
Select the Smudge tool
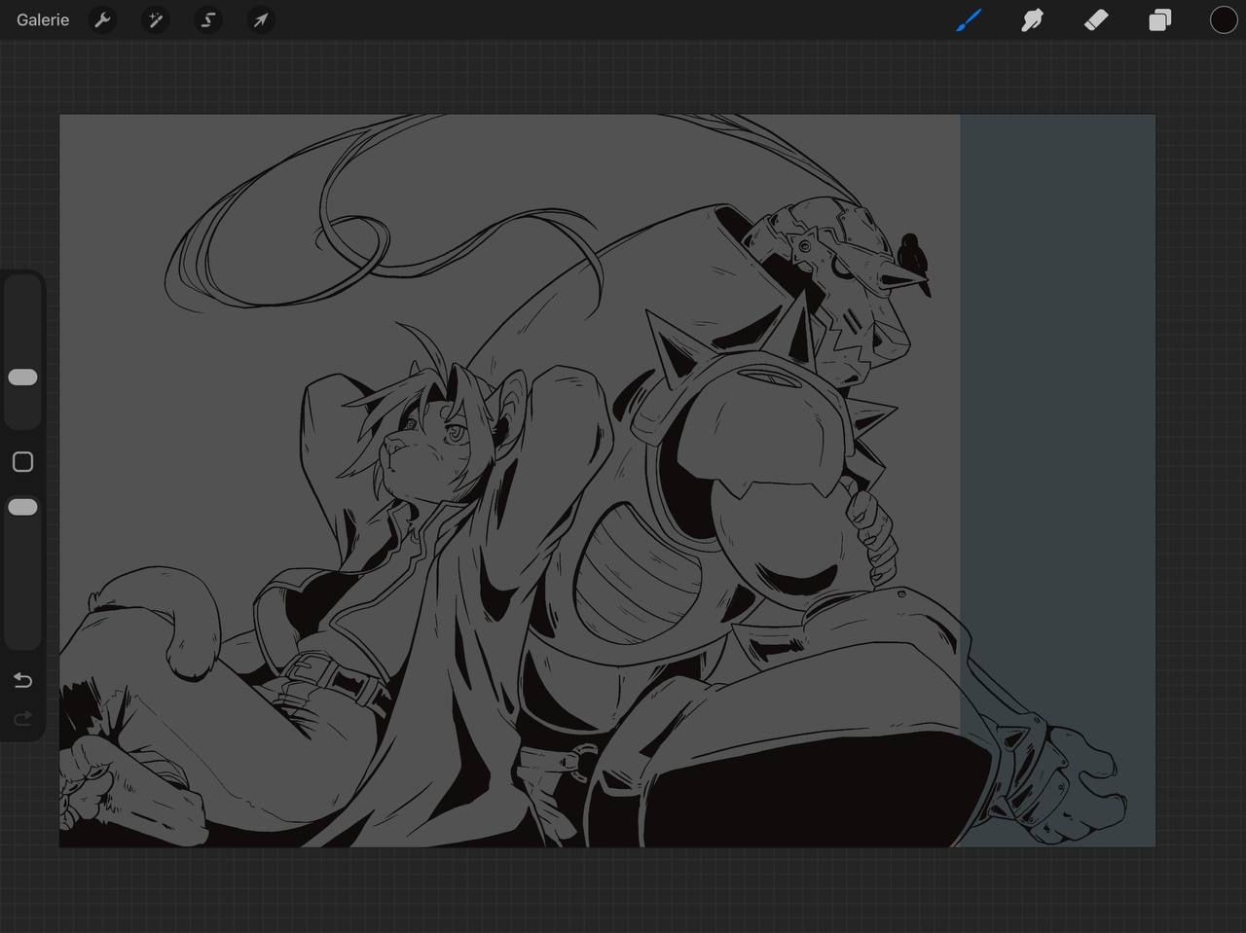tap(1032, 19)
